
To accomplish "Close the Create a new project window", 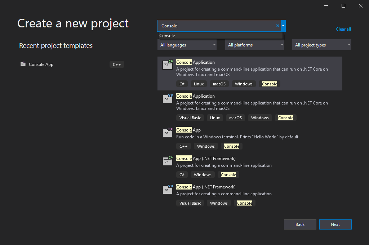I will click(360, 6).
